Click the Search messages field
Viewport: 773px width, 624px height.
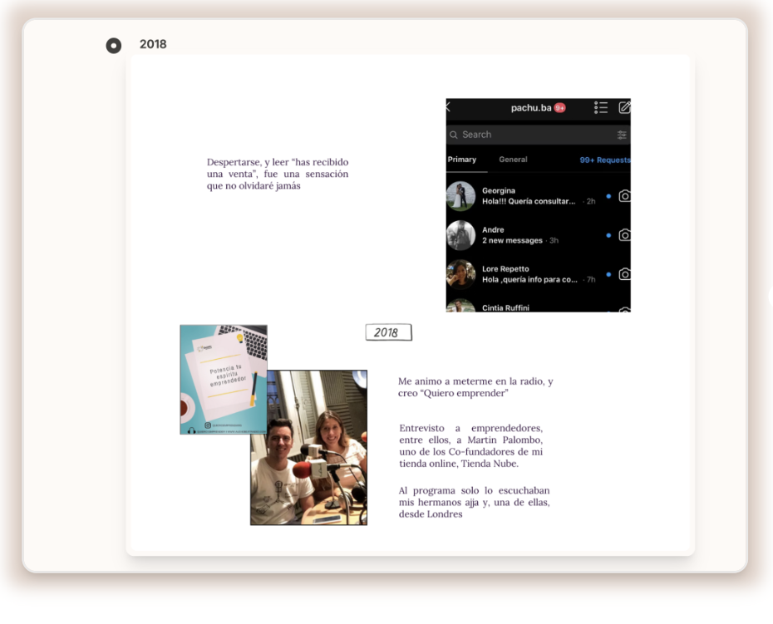pos(532,135)
